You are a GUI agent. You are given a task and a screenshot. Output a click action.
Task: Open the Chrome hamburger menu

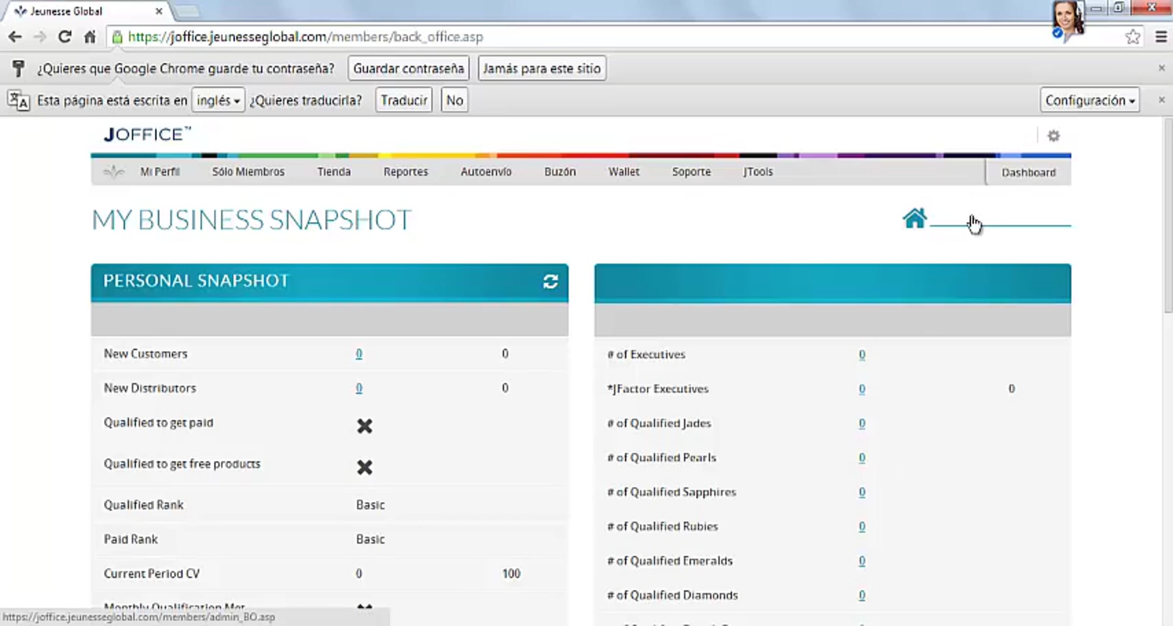(x=1161, y=37)
